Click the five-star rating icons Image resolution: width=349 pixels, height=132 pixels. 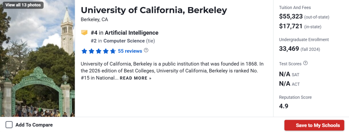tap(99, 51)
